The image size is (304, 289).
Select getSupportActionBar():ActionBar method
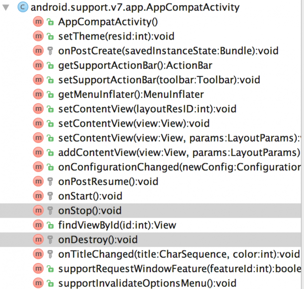(135, 66)
